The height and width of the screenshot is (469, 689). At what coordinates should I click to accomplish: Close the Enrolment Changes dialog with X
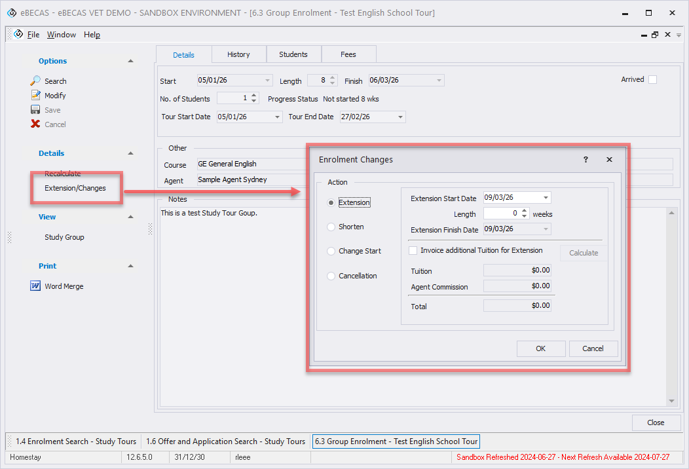click(x=609, y=160)
